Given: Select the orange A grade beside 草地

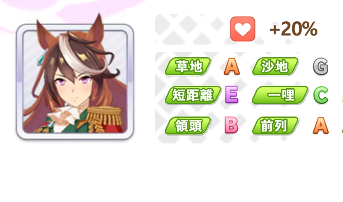Looking at the screenshot, I should [x=232, y=66].
